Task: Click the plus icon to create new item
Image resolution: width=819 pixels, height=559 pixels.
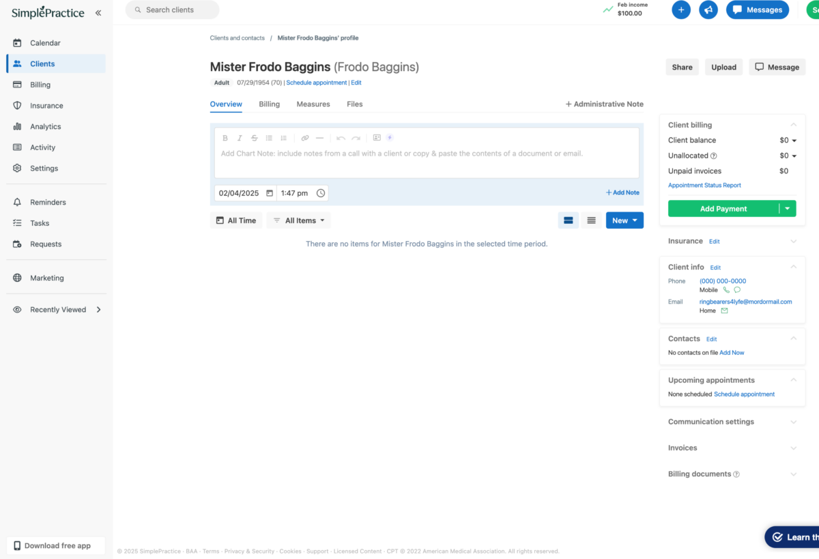Action: pos(680,10)
